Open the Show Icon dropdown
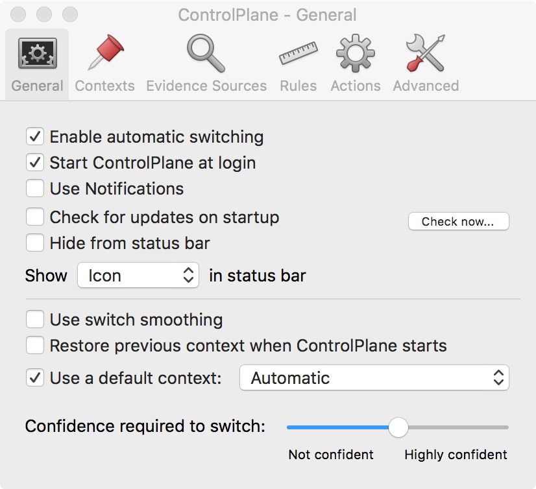This screenshot has height=489, width=536. click(x=138, y=275)
